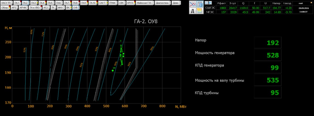Switch to the ГА-3 unit tab
The image size is (314, 116).
click(x=33, y=3)
